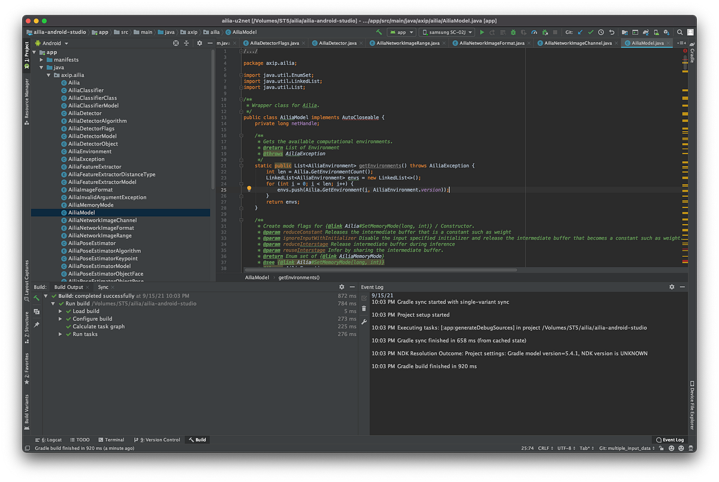Clear the Event Log with the trash icon
Image resolution: width=719 pixels, height=482 pixels.
click(x=363, y=308)
